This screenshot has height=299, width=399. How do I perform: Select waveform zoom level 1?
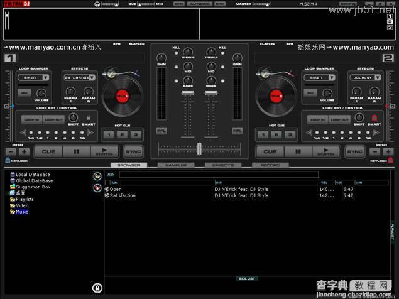click(x=390, y=16)
